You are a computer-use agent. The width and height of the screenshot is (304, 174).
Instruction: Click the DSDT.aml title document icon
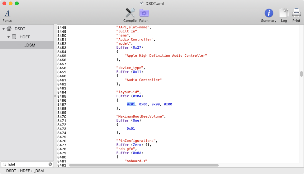click(142, 3)
